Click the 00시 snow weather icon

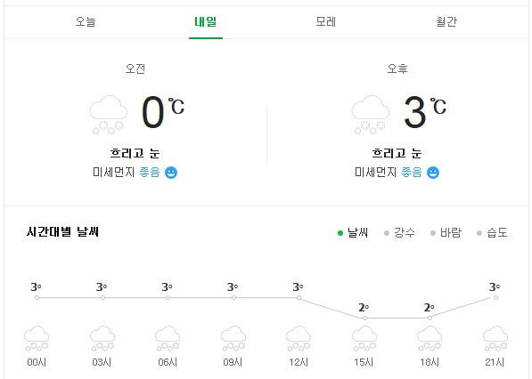(x=37, y=338)
